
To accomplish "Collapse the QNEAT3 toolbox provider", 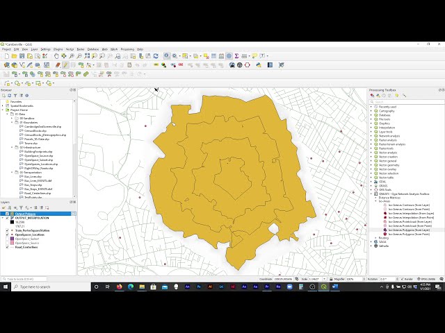I will 371,194.
